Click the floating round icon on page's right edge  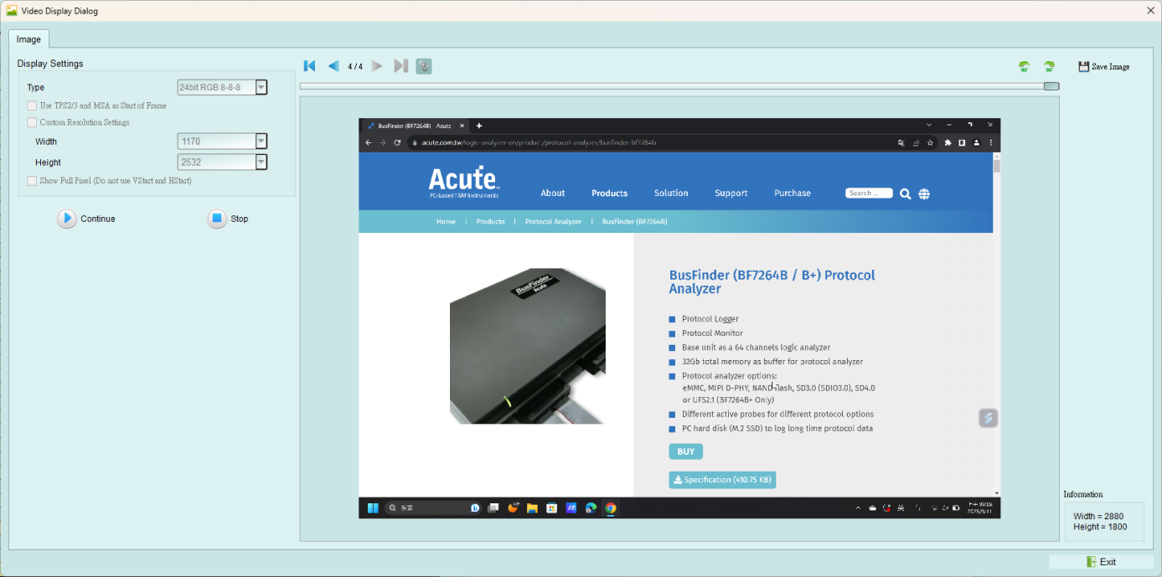[x=989, y=418]
